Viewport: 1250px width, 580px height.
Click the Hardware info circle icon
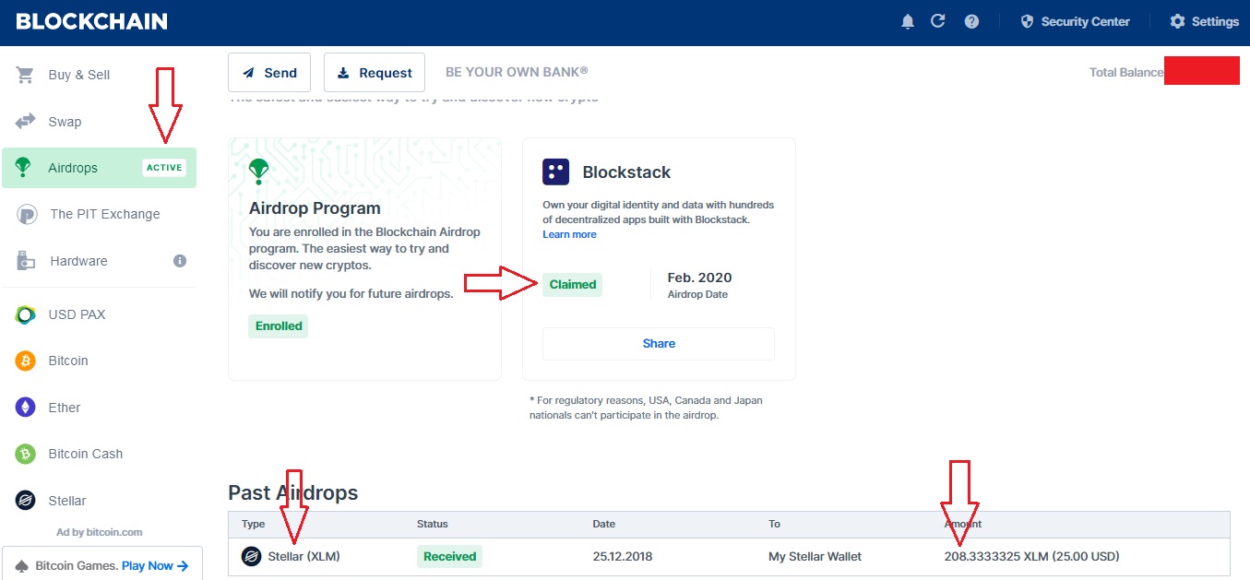(180, 261)
